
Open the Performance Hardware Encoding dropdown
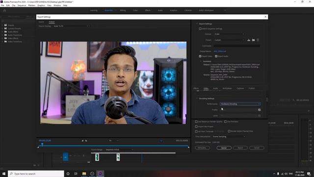pos(240,104)
